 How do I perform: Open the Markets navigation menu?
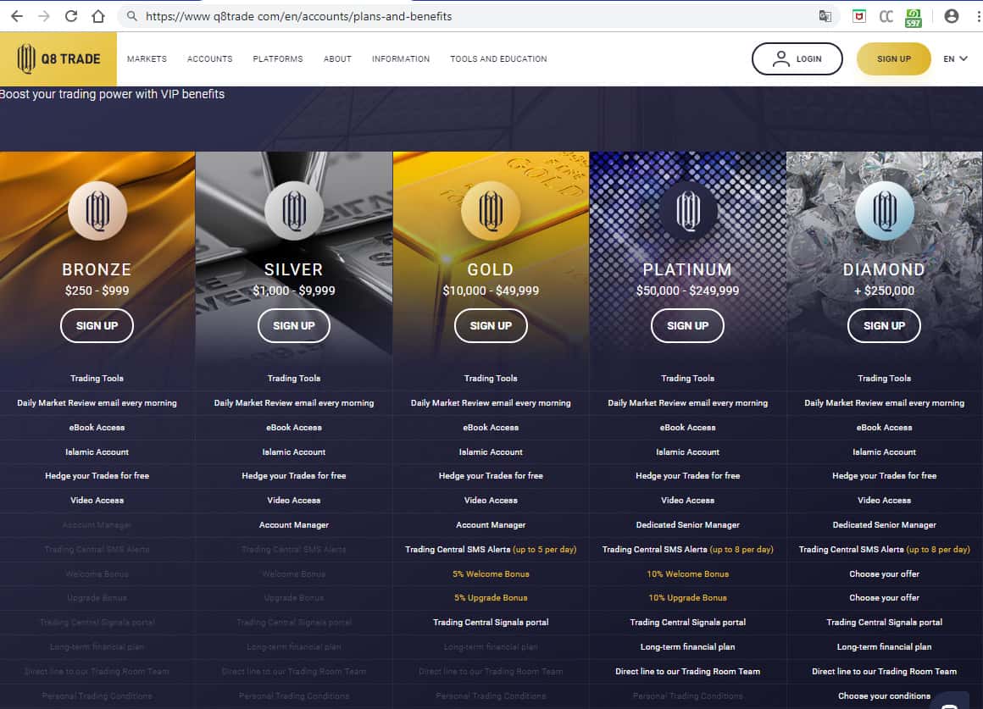point(147,59)
